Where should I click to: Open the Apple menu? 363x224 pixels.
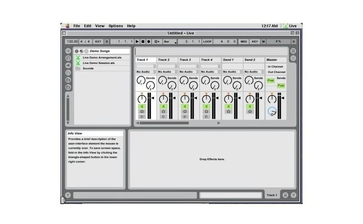pos(67,26)
